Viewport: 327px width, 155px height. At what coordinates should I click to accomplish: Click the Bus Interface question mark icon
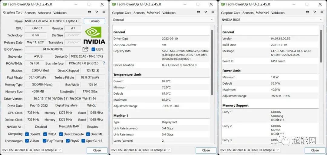point(104,63)
